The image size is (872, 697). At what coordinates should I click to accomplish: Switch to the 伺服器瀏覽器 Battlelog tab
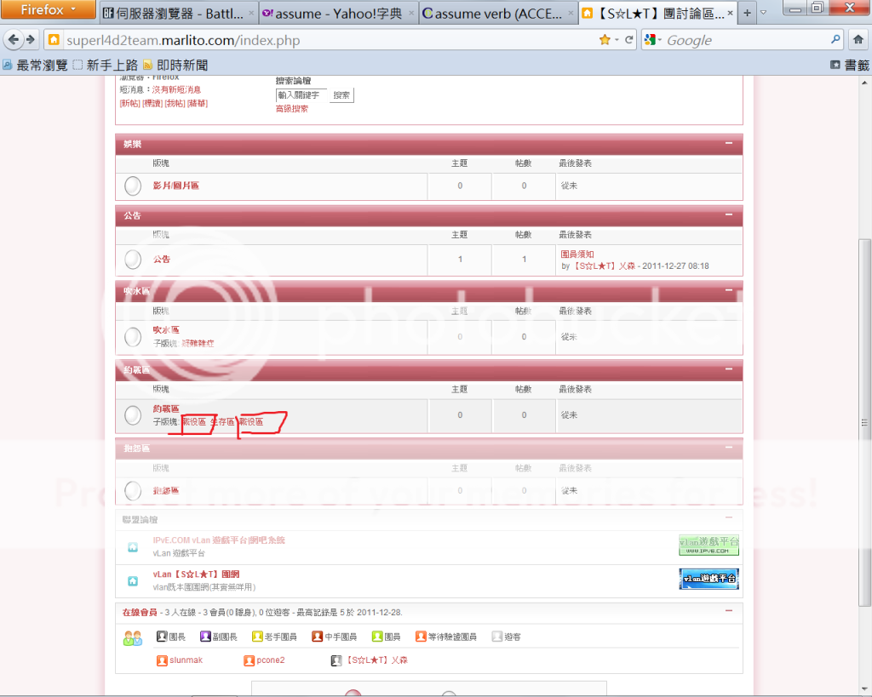(x=177, y=14)
